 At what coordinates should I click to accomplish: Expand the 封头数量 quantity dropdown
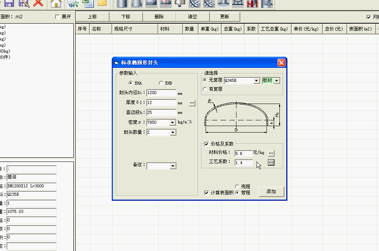pyautogui.click(x=173, y=132)
